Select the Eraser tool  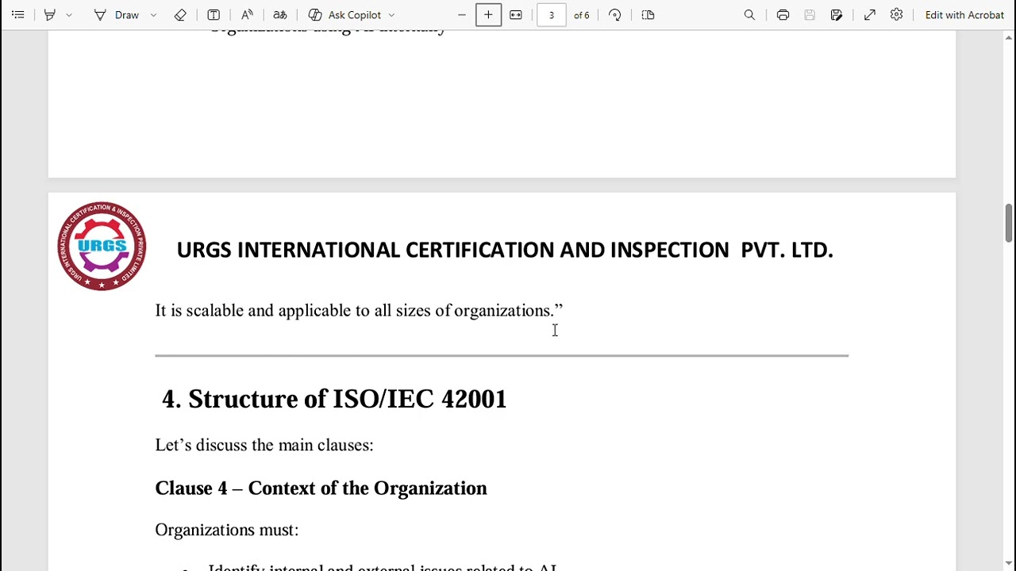click(x=180, y=15)
